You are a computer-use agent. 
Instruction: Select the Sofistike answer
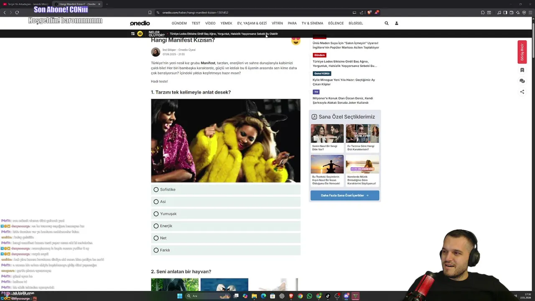(x=226, y=189)
